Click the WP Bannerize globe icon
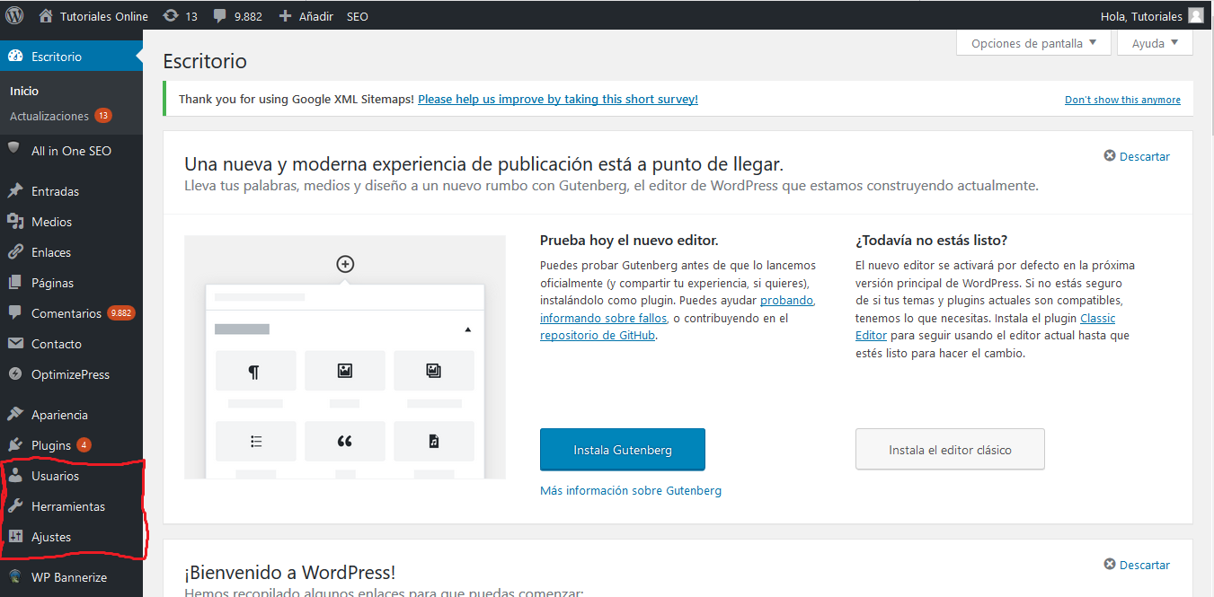The image size is (1214, 597). (x=14, y=577)
